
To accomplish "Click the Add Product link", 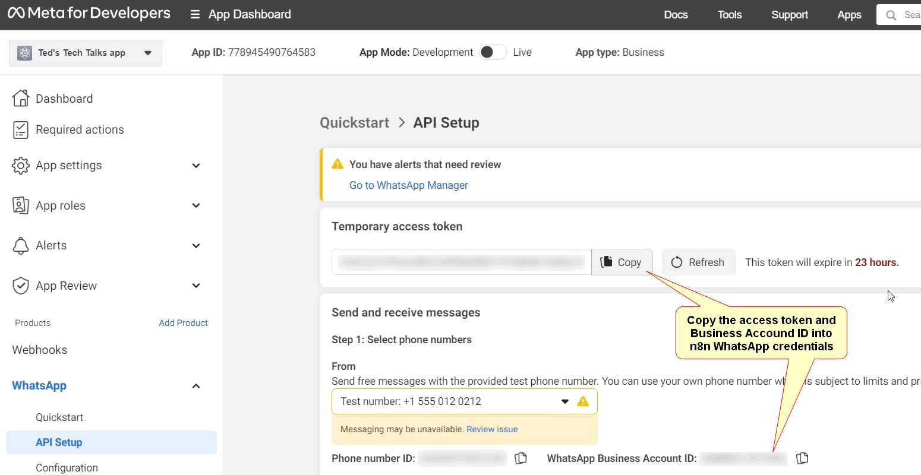I will (x=183, y=323).
